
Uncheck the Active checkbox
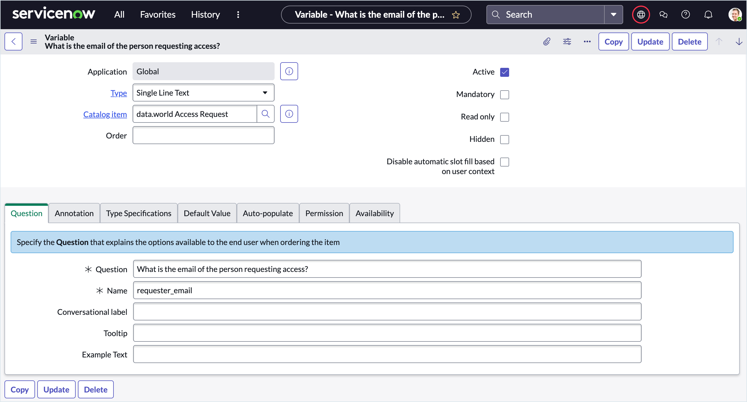tap(504, 72)
